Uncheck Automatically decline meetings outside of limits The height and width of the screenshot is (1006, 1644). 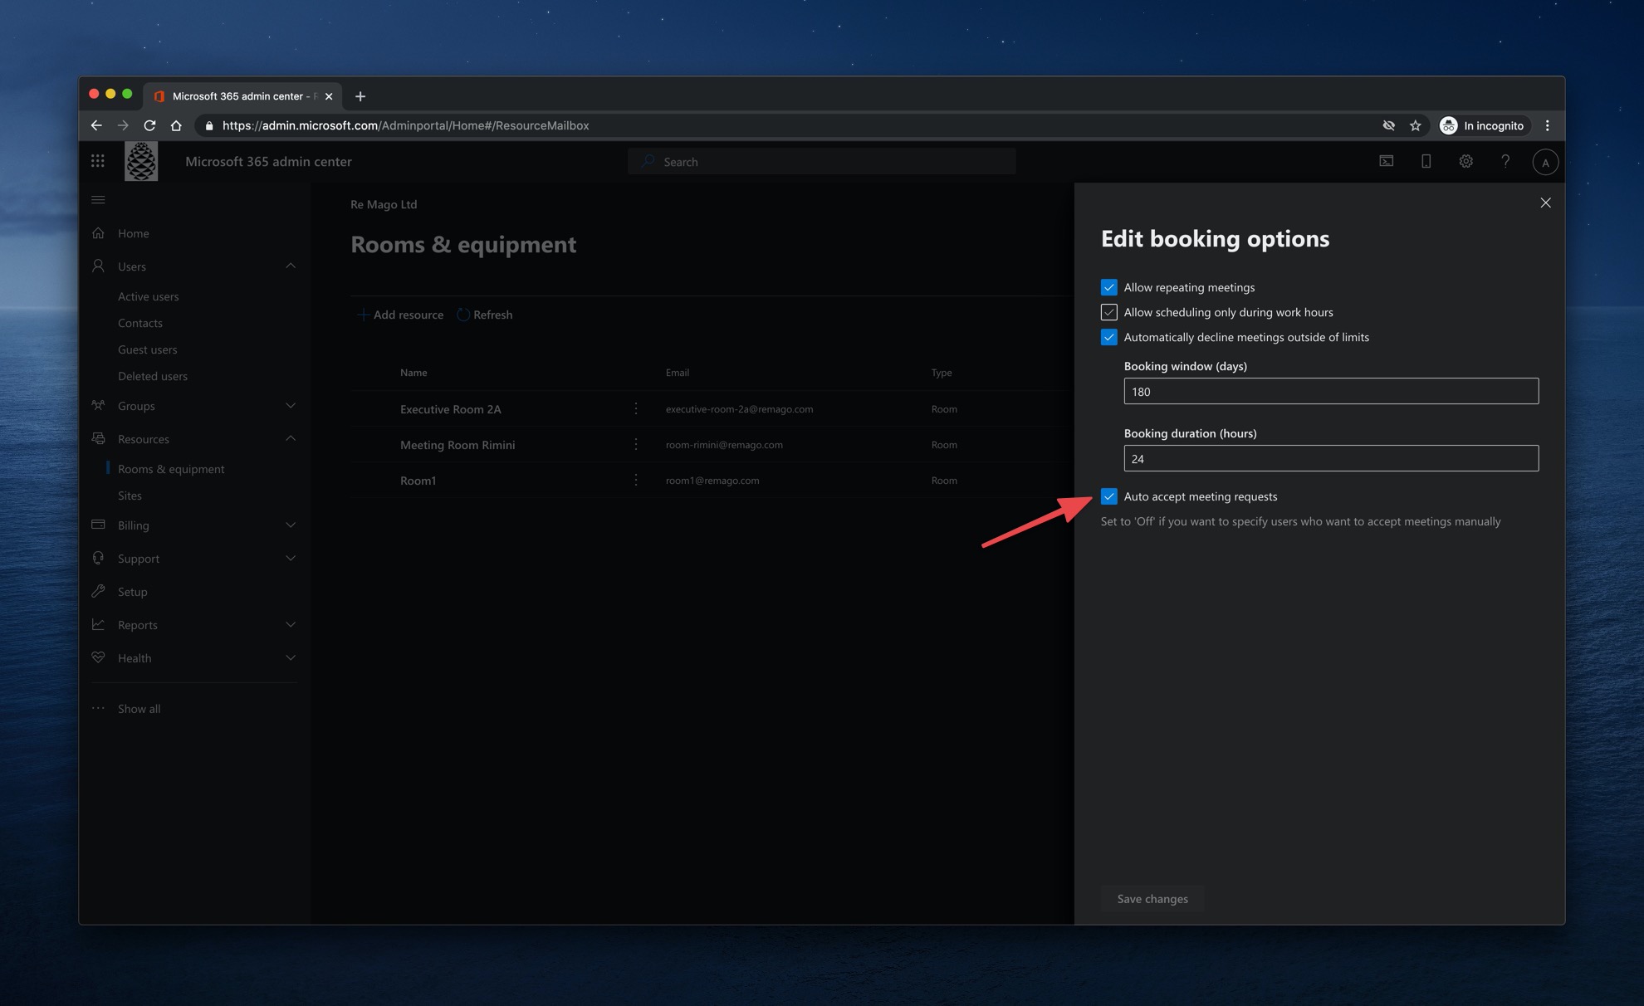(x=1108, y=337)
